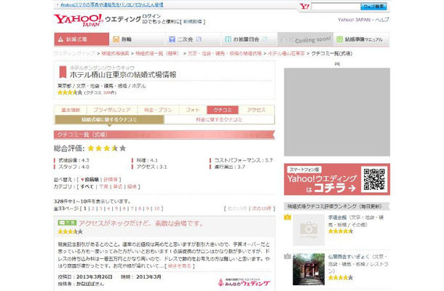The height and width of the screenshot is (291, 444).
Task: Click the red Y! icon beside search box
Action: tap(304, 7)
